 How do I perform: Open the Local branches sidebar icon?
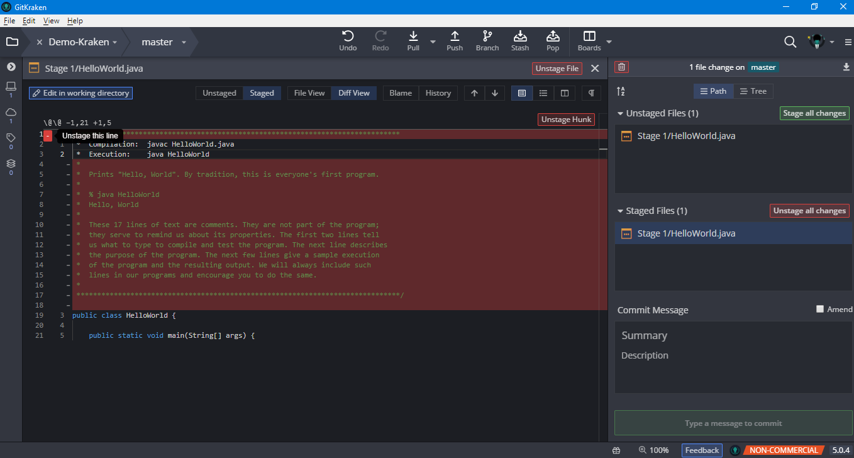point(11,86)
